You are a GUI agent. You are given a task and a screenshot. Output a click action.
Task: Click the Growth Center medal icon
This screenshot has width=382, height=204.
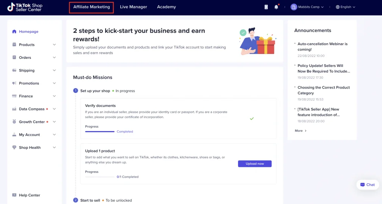click(14, 122)
